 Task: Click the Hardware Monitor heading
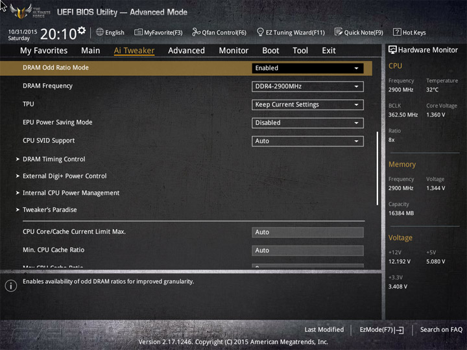click(427, 50)
